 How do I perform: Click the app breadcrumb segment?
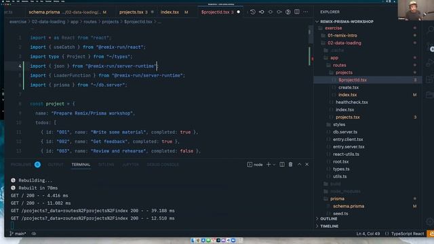(74, 22)
